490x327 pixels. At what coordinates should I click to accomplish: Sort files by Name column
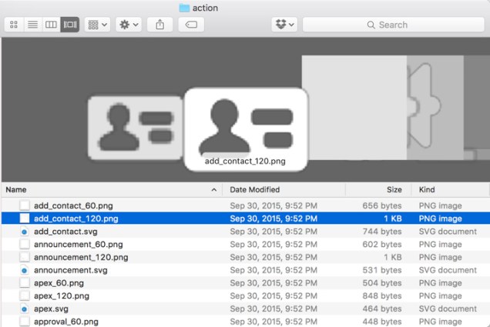pyautogui.click(x=108, y=189)
